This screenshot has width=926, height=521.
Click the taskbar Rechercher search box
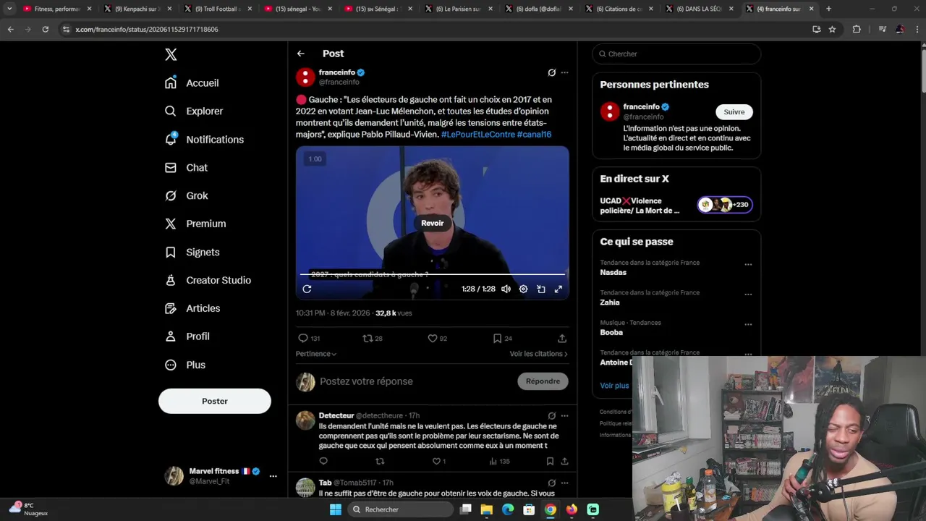(402, 509)
